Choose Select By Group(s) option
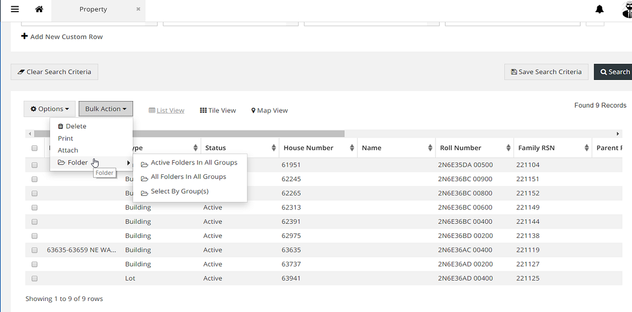Image resolution: width=632 pixels, height=312 pixels. coord(175,191)
